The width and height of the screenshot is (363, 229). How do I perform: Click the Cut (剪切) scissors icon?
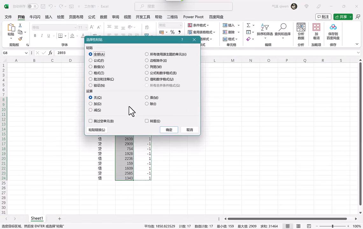point(20,25)
